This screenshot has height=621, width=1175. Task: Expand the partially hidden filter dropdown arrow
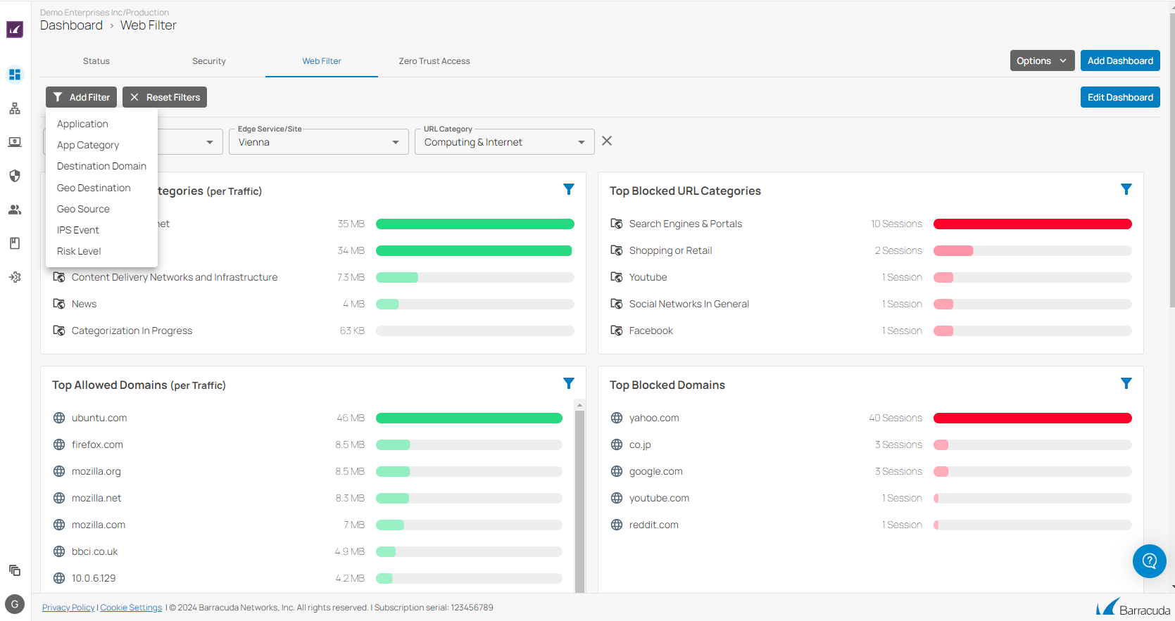[x=210, y=142]
